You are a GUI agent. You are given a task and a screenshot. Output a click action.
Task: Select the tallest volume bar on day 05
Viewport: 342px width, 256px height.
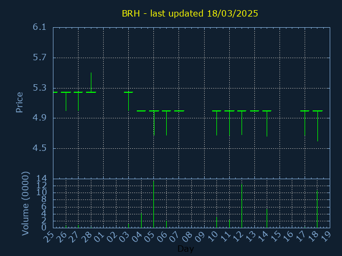(153, 204)
